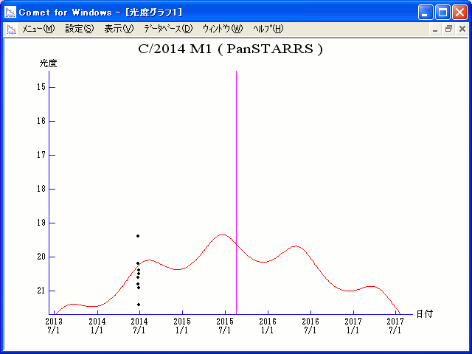Click the 光度 axis label
Screen dimensions: 472x354
(48, 63)
